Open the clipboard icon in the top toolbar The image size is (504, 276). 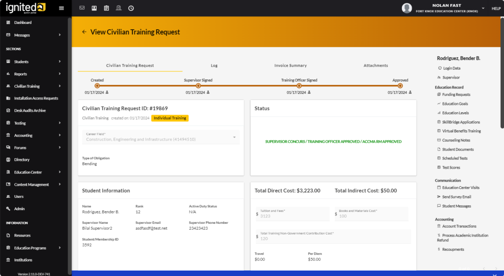(x=106, y=8)
